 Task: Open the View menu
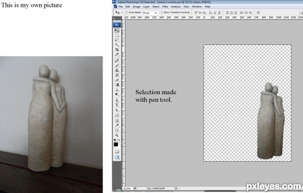[186, 7]
